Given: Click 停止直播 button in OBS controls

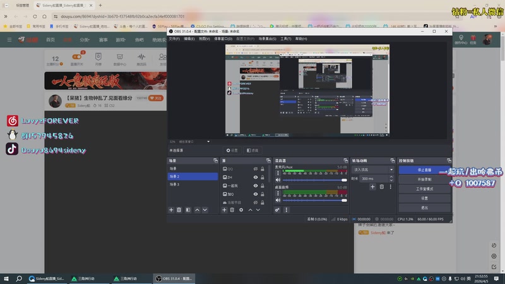Looking at the screenshot, I should tap(424, 170).
